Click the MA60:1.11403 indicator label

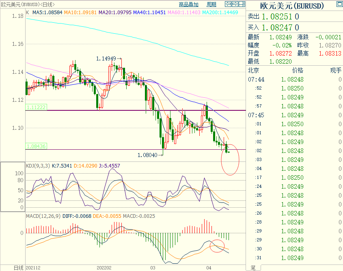(x=184, y=13)
